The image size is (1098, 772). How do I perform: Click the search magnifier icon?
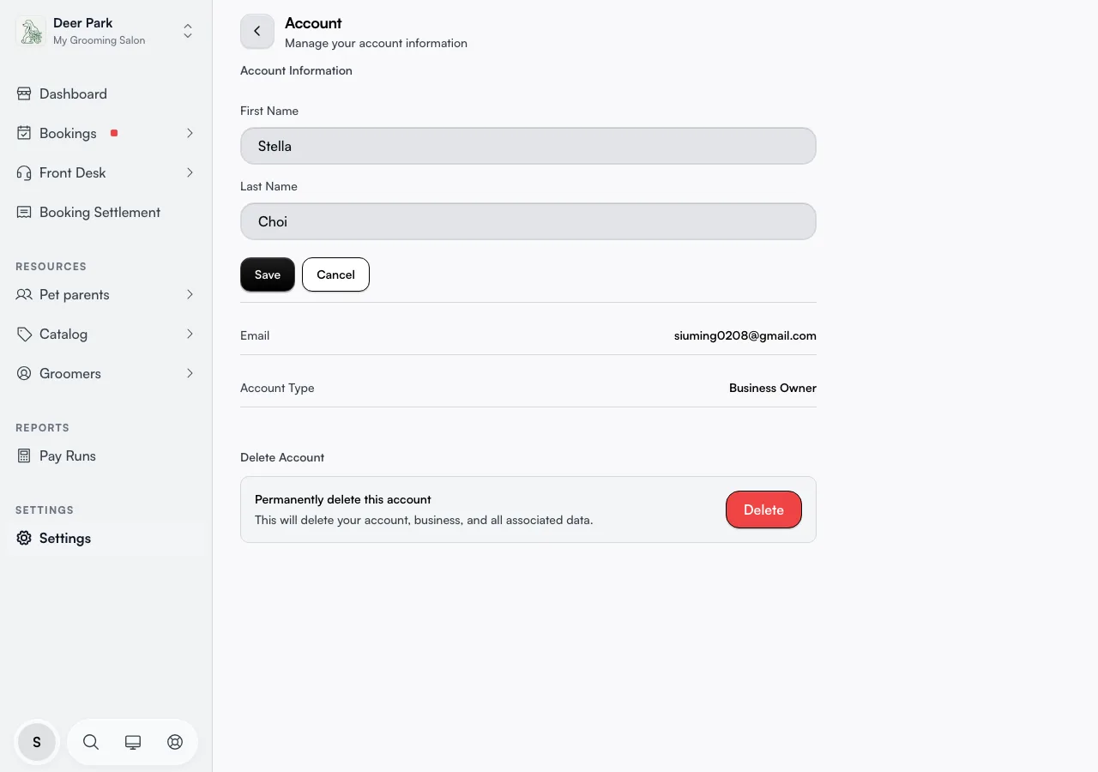(91, 742)
